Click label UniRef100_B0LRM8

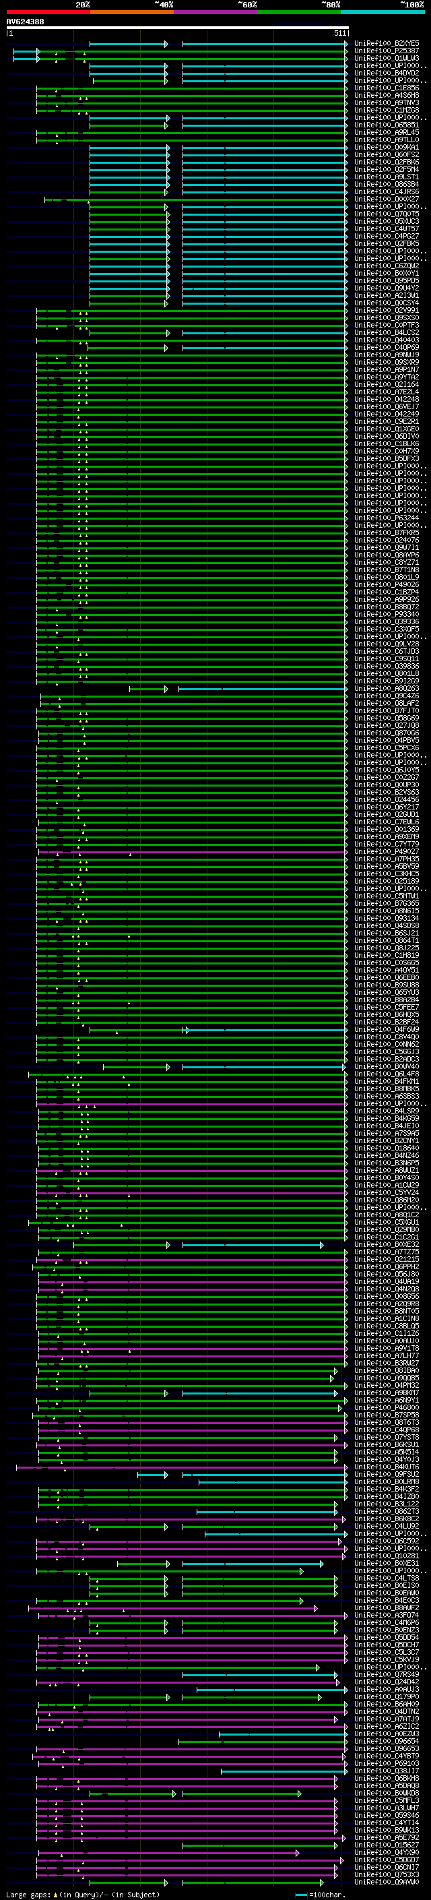pyautogui.click(x=386, y=1483)
